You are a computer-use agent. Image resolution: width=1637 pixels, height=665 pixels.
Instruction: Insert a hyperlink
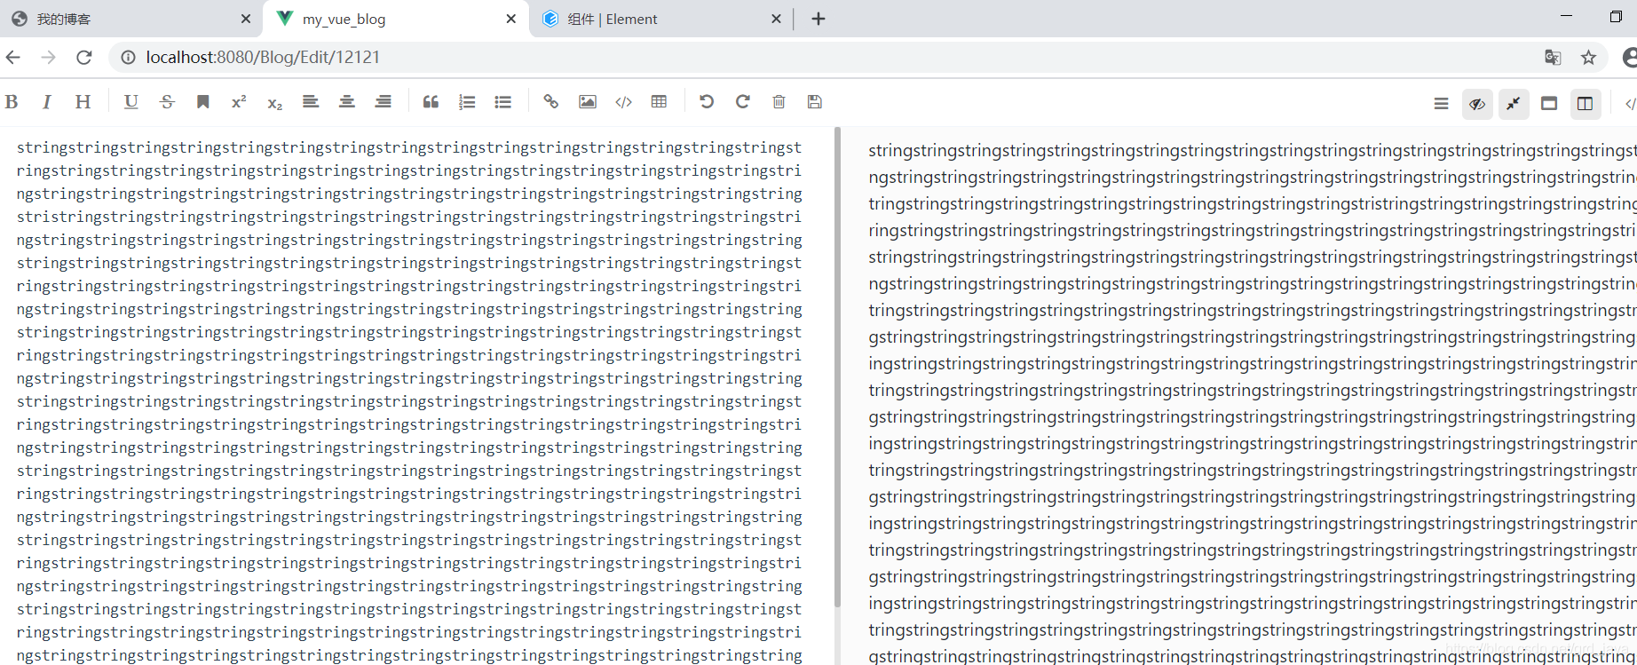click(x=551, y=102)
